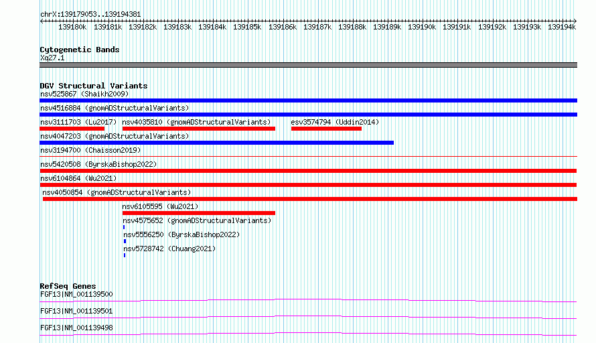Open the esv3574794 (Uddin2014) variant

pyautogui.click(x=335, y=122)
